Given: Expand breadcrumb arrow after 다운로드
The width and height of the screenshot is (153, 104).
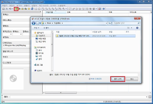Looking at the screenshot, I should (x=62, y=23).
